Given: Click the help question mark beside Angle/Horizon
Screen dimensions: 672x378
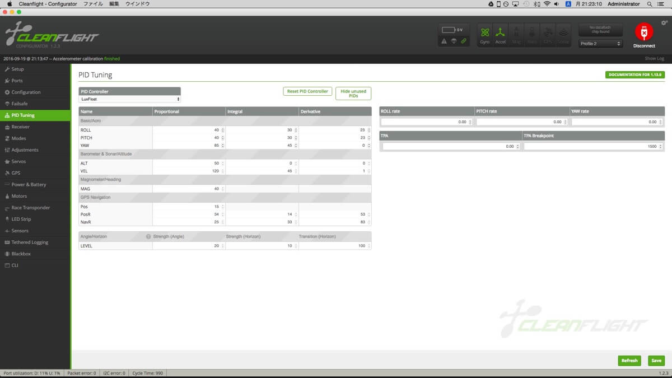Looking at the screenshot, I should tap(148, 236).
